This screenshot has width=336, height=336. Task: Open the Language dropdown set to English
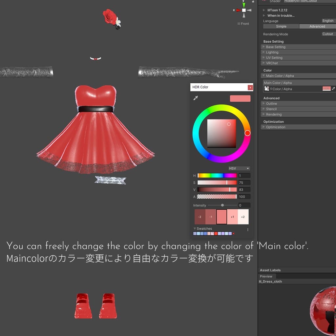(x=327, y=21)
